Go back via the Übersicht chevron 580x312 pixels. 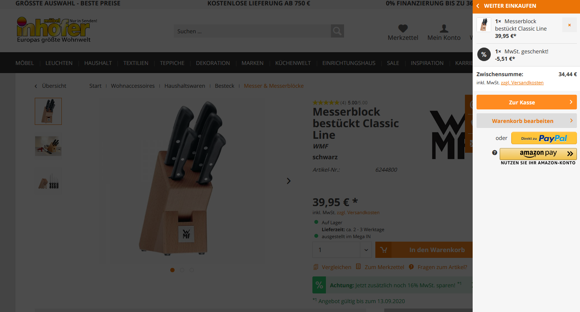pos(36,86)
